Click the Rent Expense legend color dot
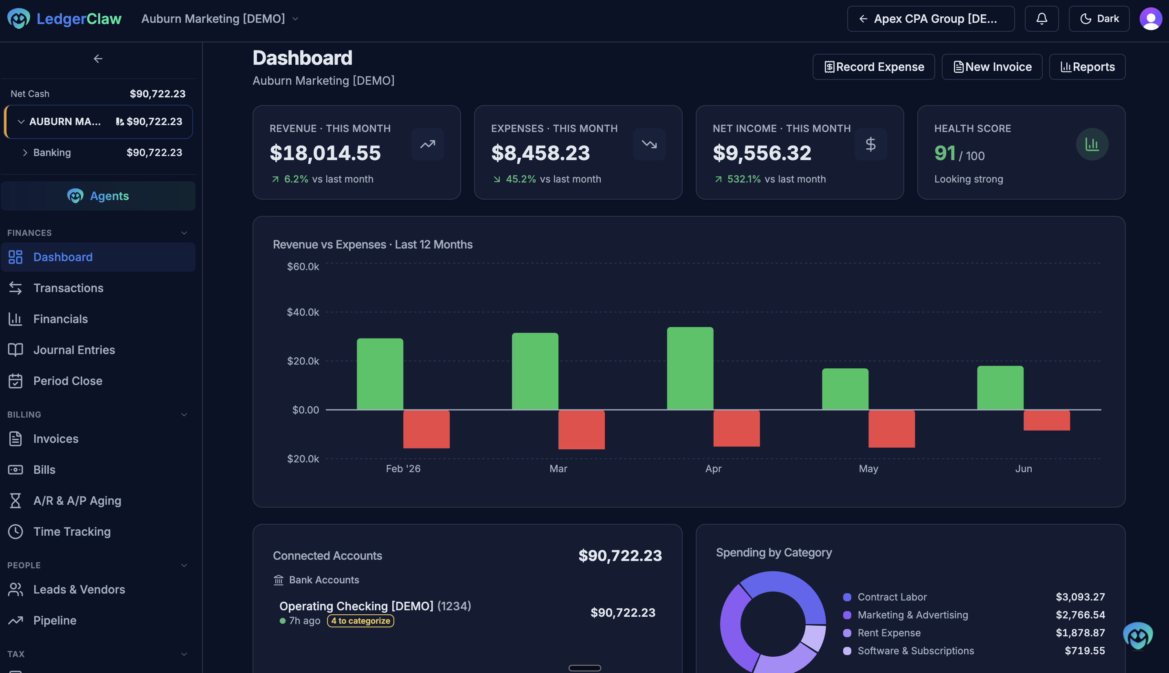The height and width of the screenshot is (673, 1169). point(847,633)
